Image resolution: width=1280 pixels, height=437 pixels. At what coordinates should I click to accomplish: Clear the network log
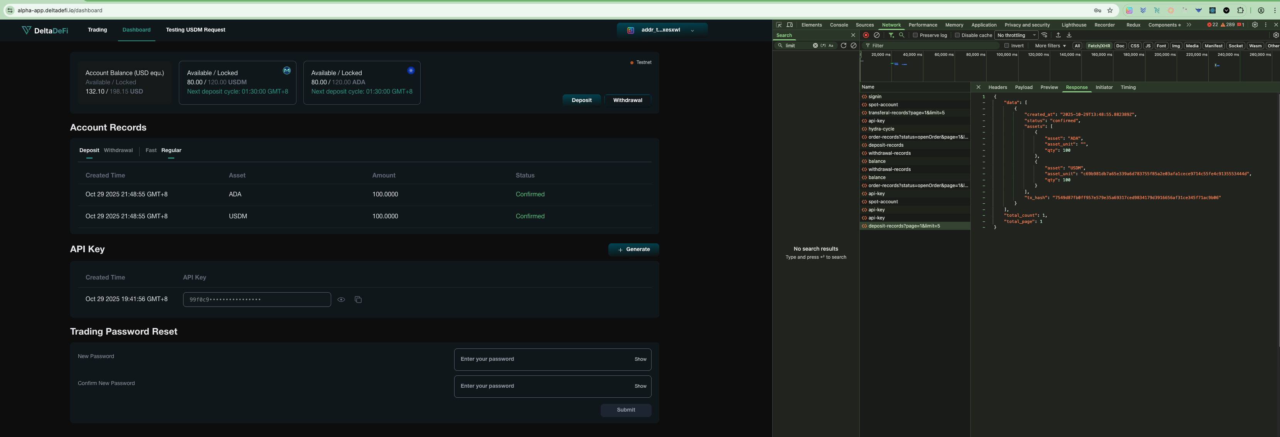point(877,35)
